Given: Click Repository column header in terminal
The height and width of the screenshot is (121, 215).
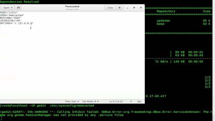Looking at the screenshot, I should point(166,11).
